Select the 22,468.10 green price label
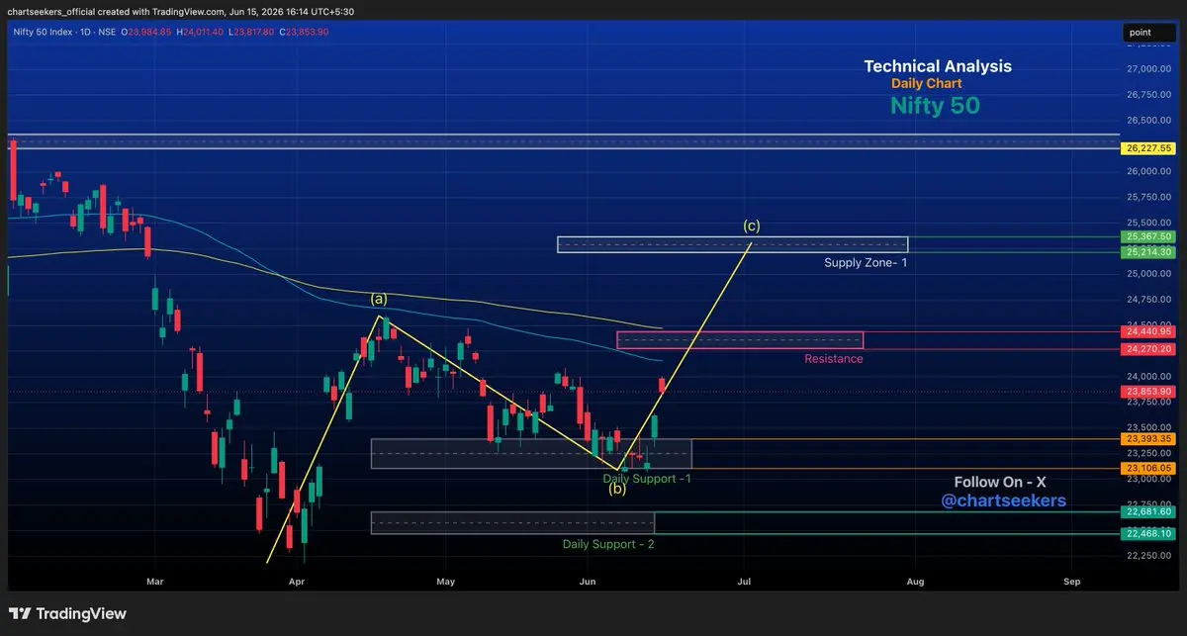This screenshot has height=636, width=1187. tap(1147, 533)
